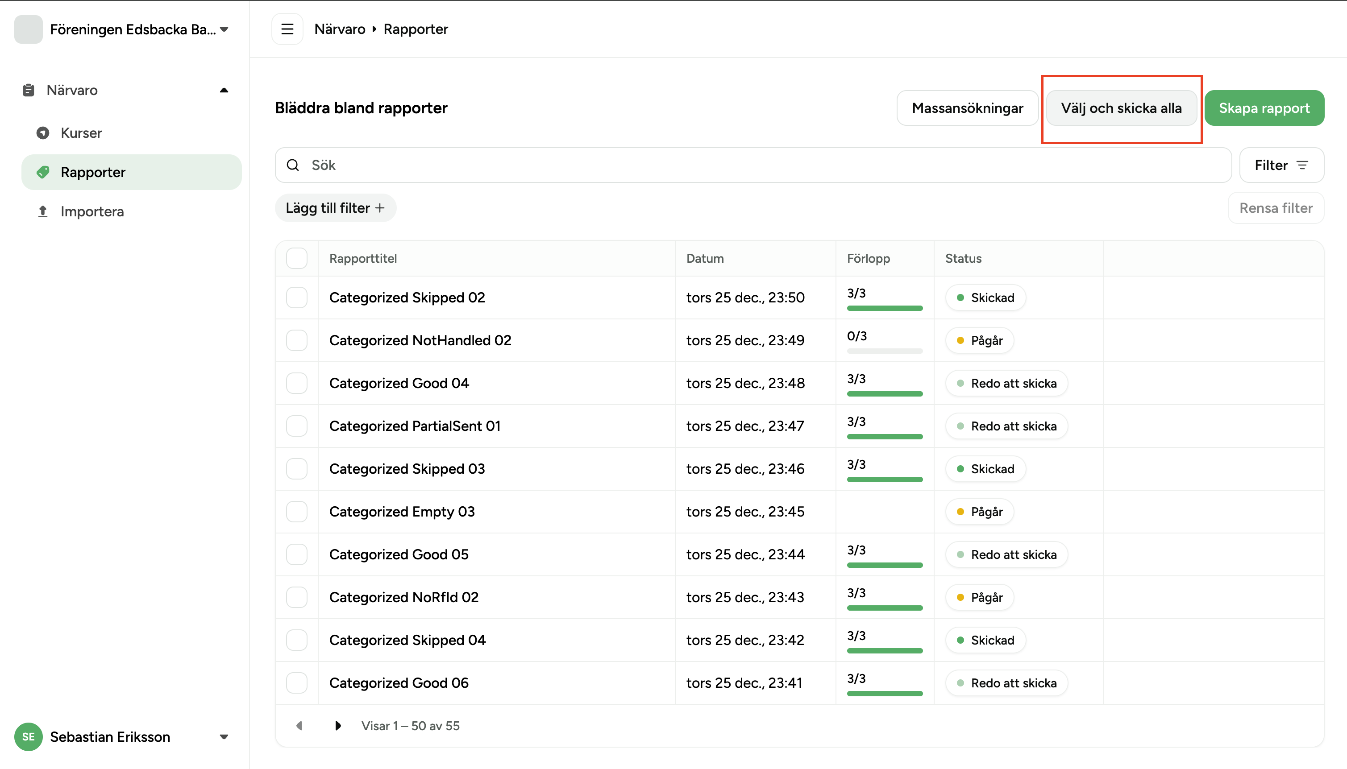Open report Categorized Empty 03
This screenshot has height=769, width=1347.
point(402,512)
